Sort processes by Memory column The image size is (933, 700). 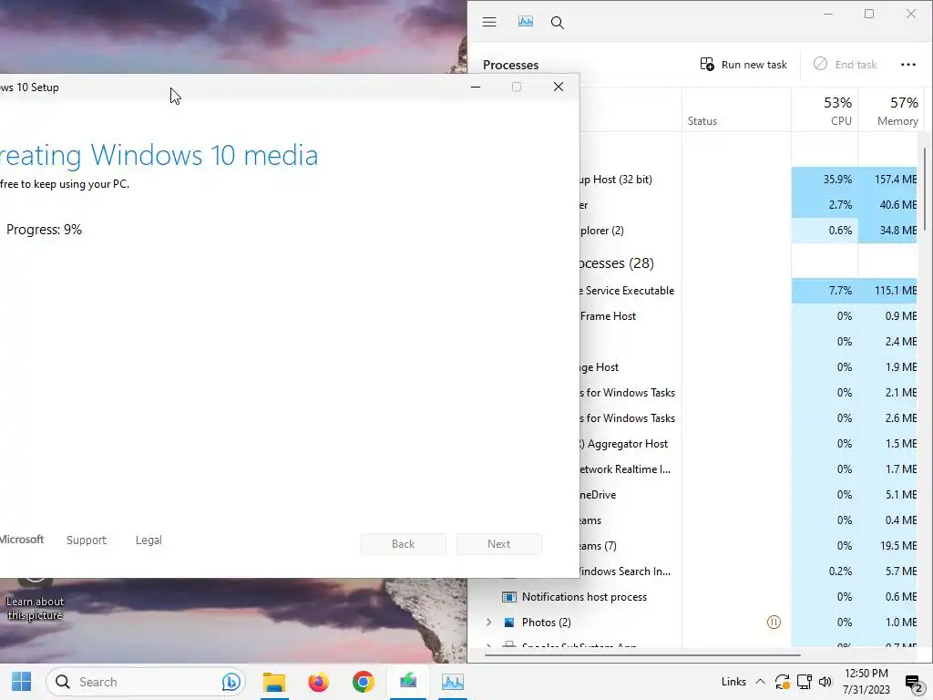(x=889, y=110)
